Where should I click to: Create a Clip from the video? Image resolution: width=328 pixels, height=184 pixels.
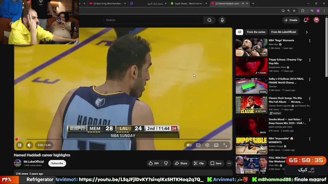click(x=199, y=163)
